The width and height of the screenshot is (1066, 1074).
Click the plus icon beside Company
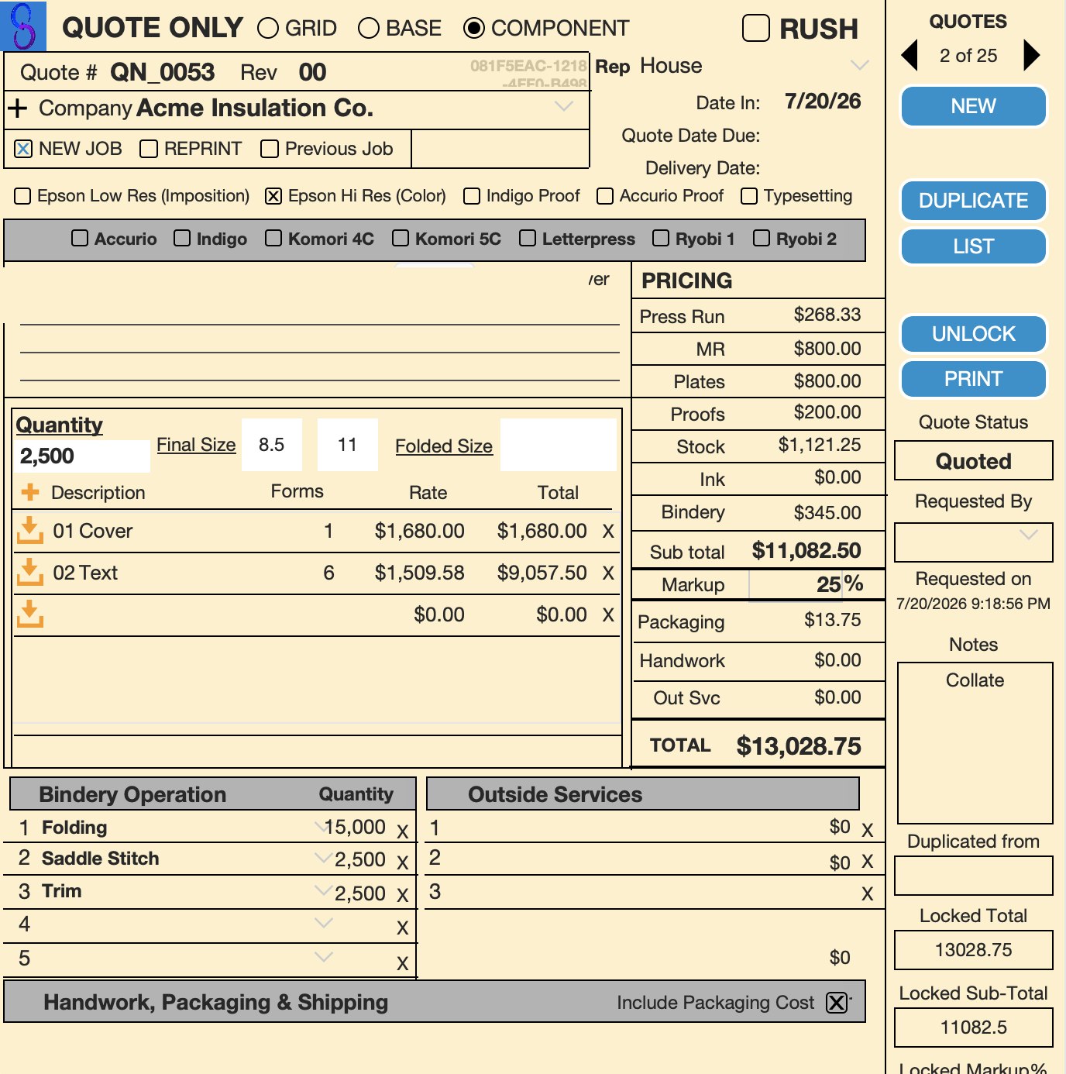coord(17,108)
